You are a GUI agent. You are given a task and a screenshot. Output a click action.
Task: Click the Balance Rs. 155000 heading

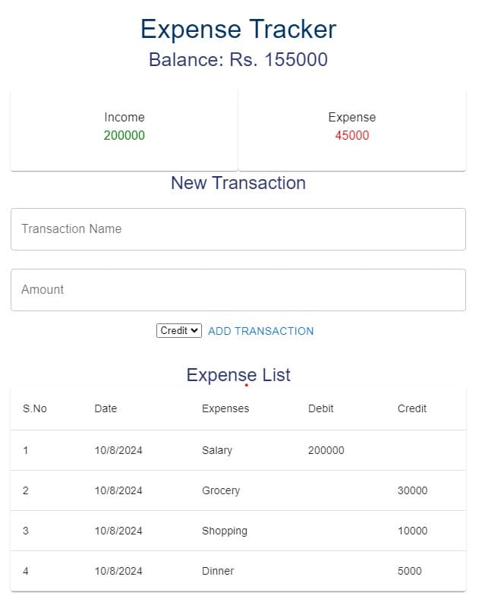238,59
